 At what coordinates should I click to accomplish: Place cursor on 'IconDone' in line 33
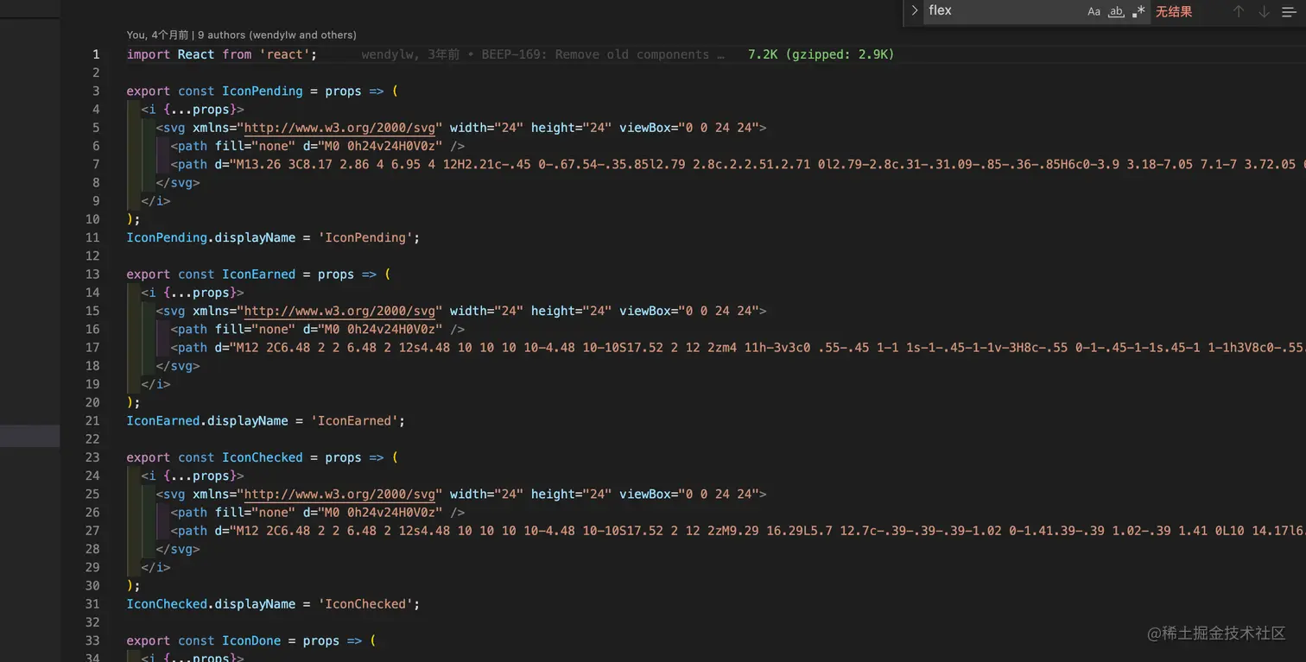click(251, 641)
